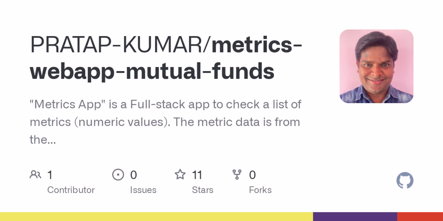Open the repository owner's avatar photo
This screenshot has width=443, height=221.
376,66
